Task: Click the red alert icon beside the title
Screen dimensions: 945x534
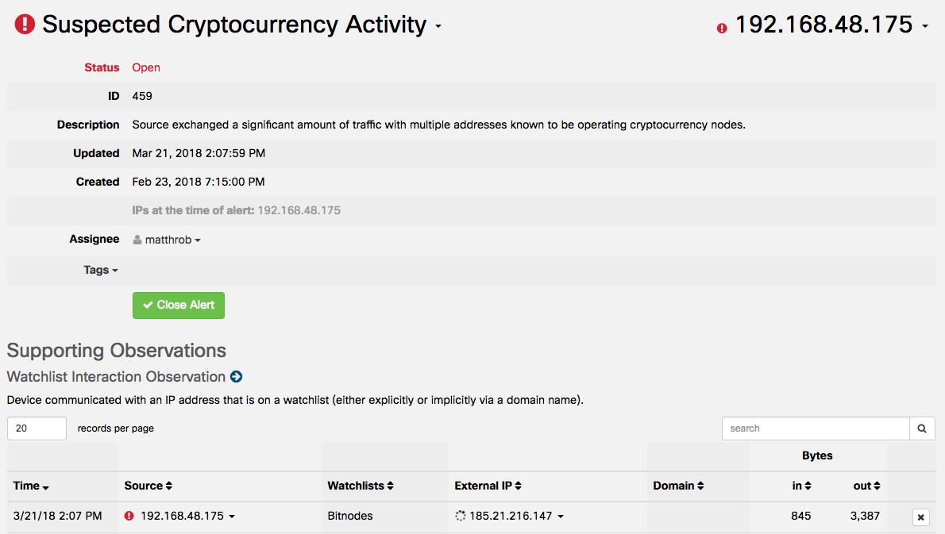Action: pyautogui.click(x=25, y=25)
